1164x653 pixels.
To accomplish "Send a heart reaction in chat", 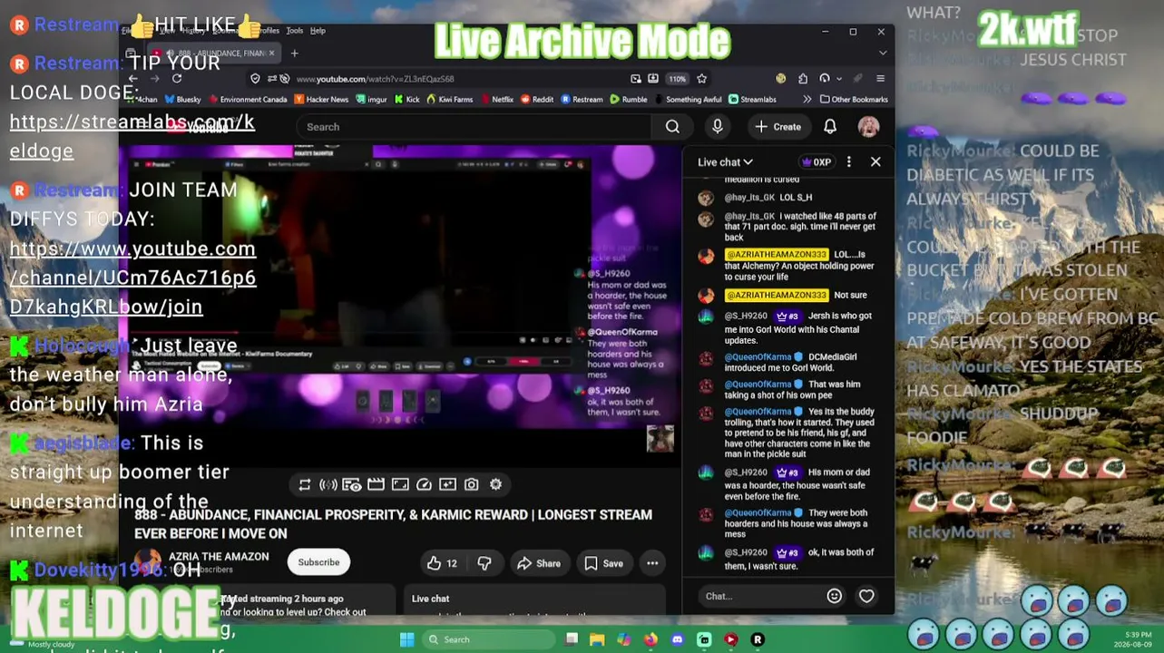I will click(866, 596).
